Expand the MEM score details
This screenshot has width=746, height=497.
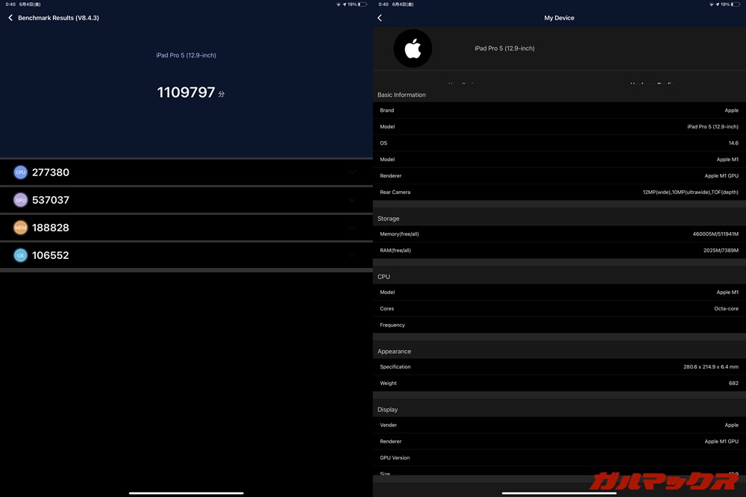(352, 227)
